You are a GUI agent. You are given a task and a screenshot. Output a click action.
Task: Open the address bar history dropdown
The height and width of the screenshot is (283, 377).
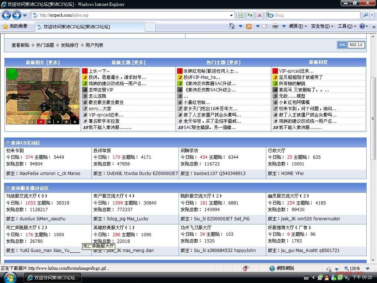tap(231, 15)
